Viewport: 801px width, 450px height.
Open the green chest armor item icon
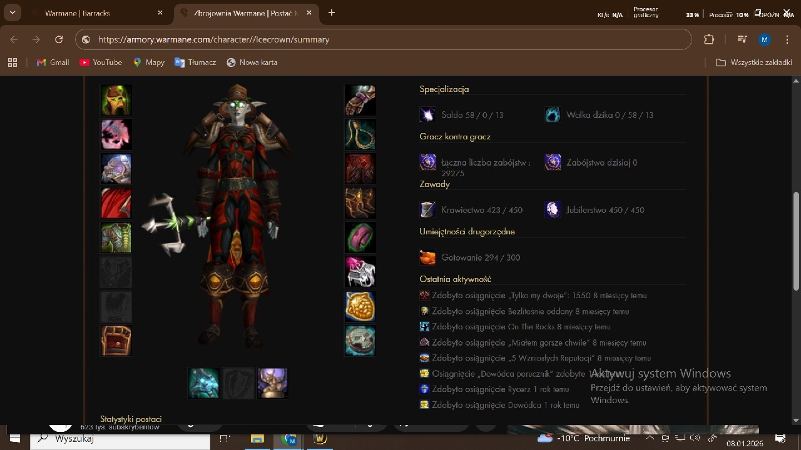[x=116, y=237]
